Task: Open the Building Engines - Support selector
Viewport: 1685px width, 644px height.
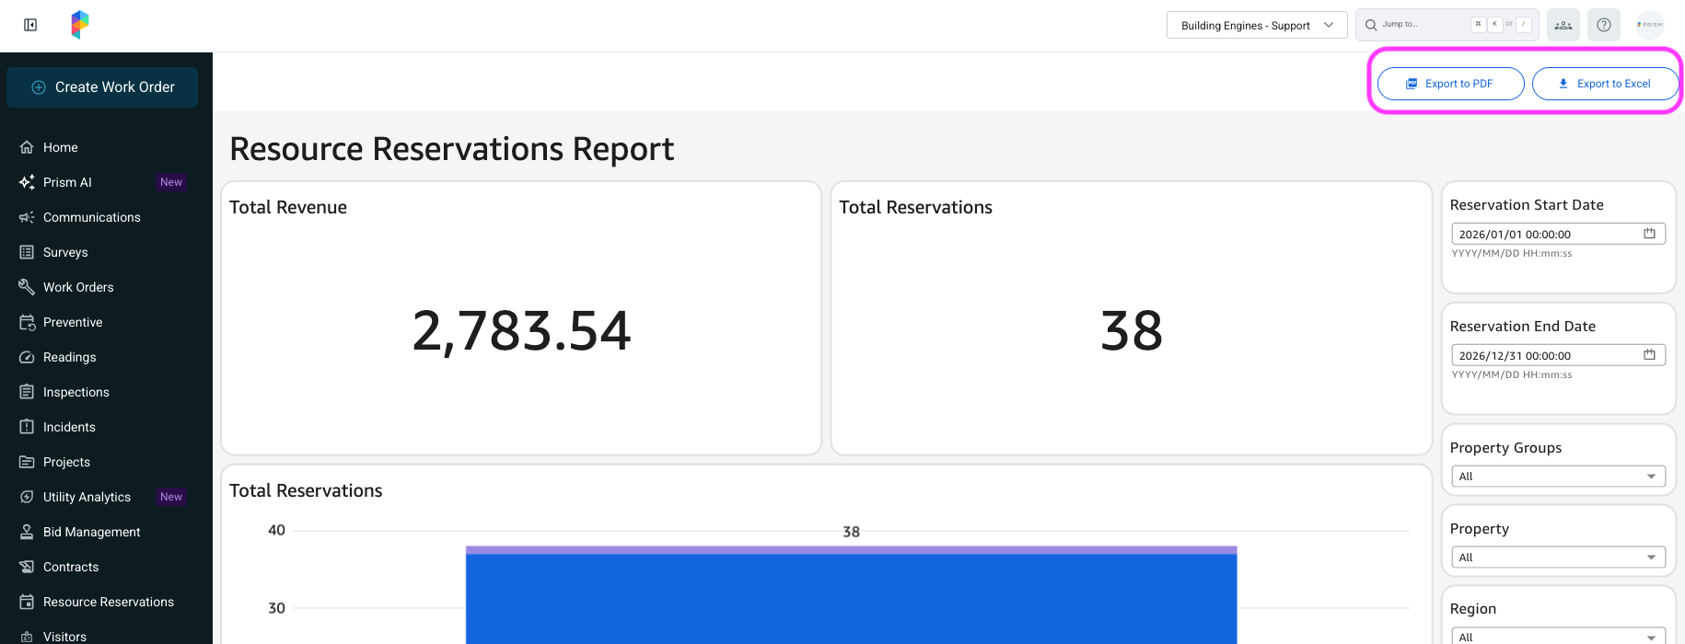Action: pyautogui.click(x=1257, y=26)
